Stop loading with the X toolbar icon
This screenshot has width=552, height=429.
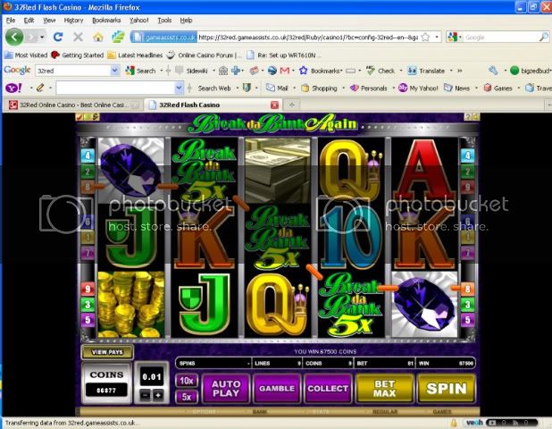click(78, 37)
